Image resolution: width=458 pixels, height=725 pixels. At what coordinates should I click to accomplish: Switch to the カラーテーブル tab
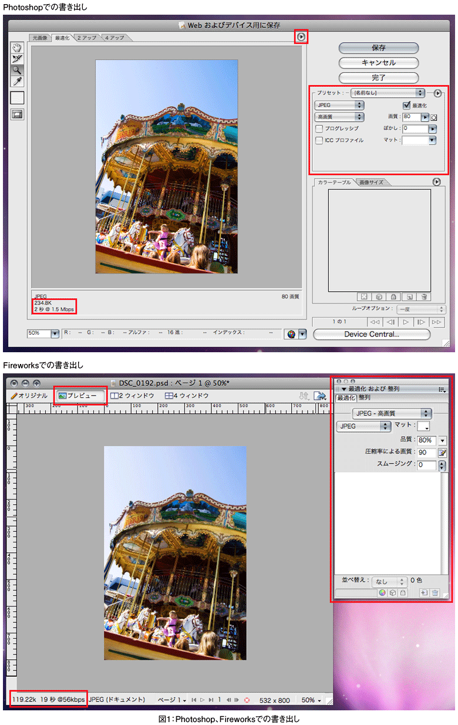[x=334, y=182]
